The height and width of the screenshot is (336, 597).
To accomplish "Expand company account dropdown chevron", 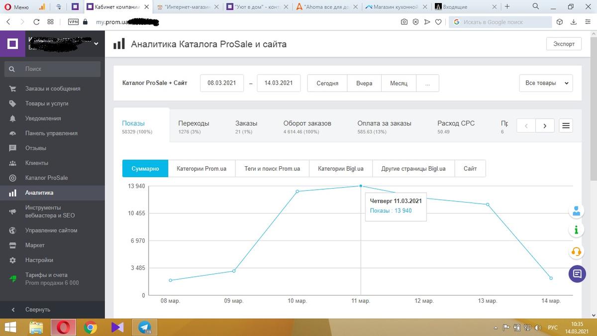I will coord(96,44).
